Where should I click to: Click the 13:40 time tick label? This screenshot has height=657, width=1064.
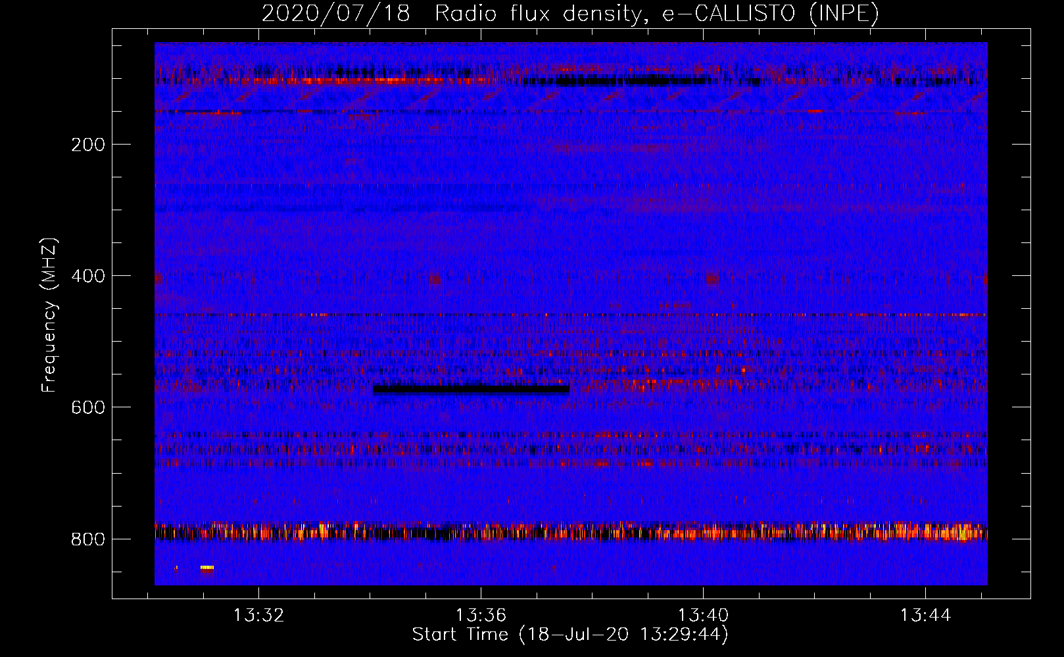point(704,616)
